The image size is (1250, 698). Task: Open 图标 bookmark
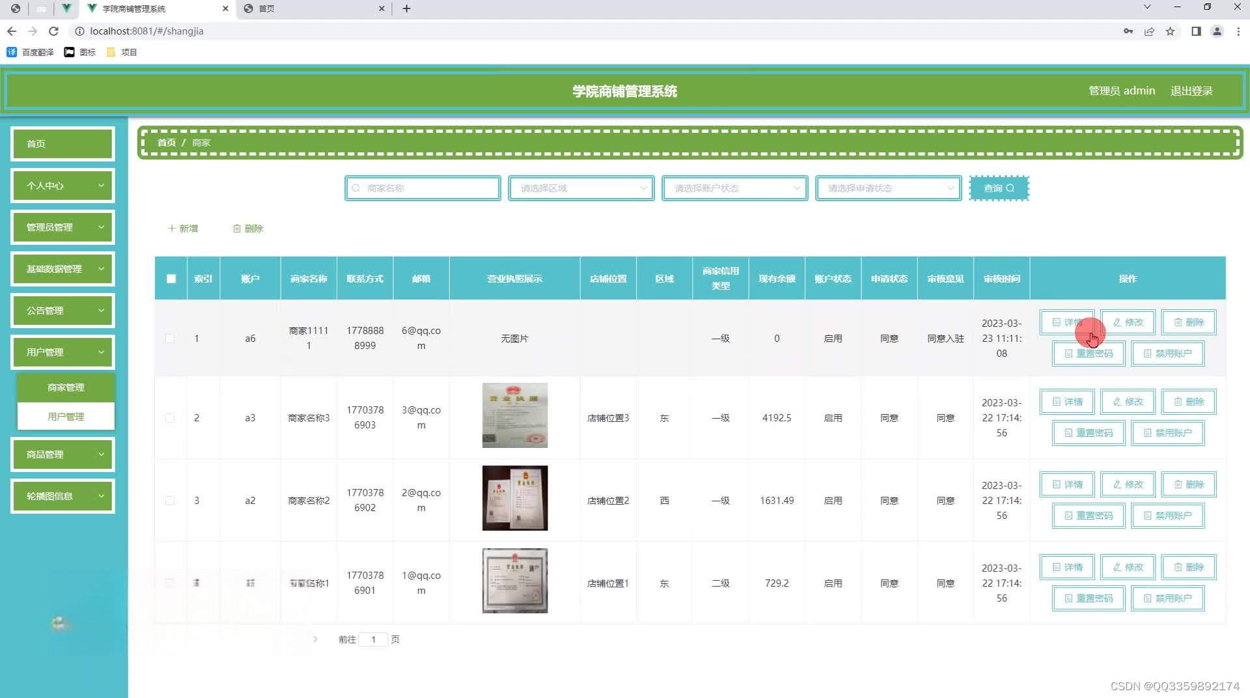[80, 52]
